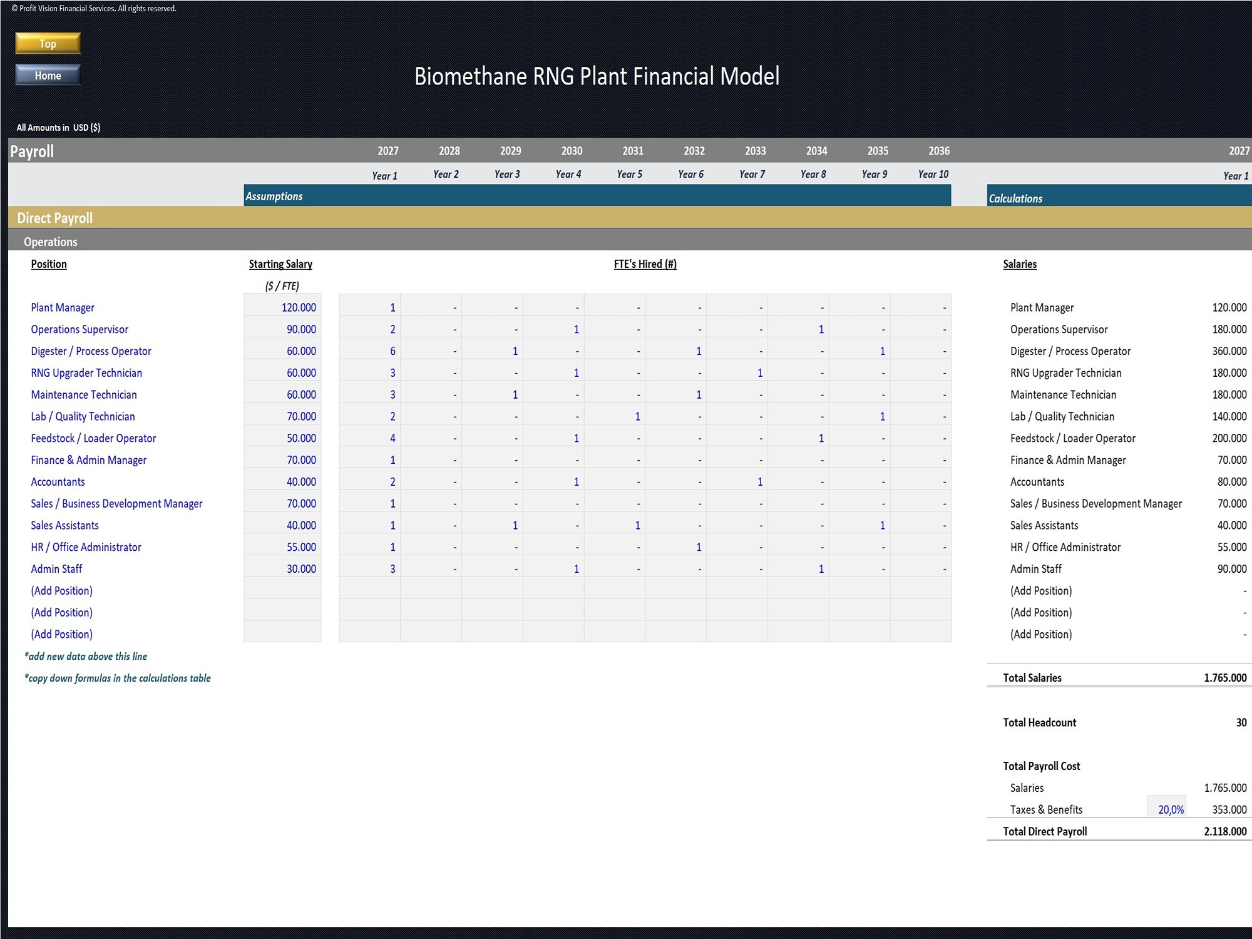Click the yellow Top button

[x=48, y=43]
